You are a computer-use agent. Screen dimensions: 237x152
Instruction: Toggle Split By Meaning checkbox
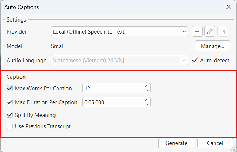pyautogui.click(x=9, y=115)
